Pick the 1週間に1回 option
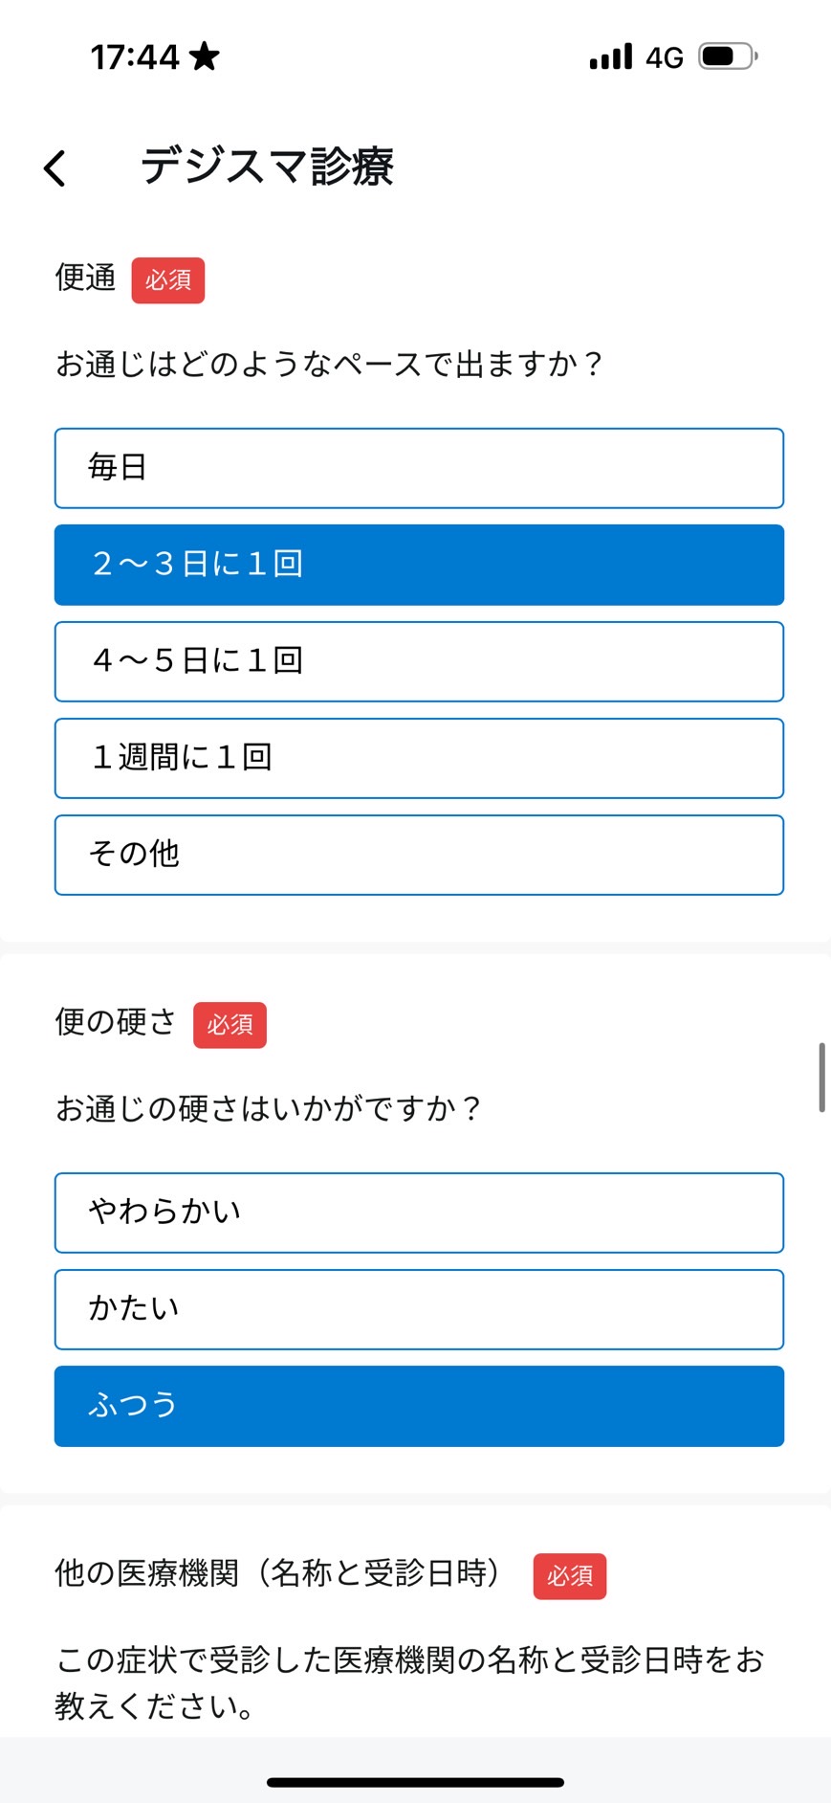This screenshot has width=831, height=1803. click(419, 758)
